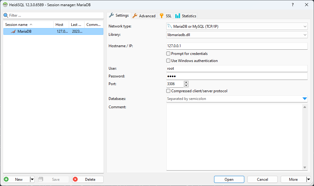The height and width of the screenshot is (186, 314).
Task: Open the More button dropdown arrow
Action: 308,180
